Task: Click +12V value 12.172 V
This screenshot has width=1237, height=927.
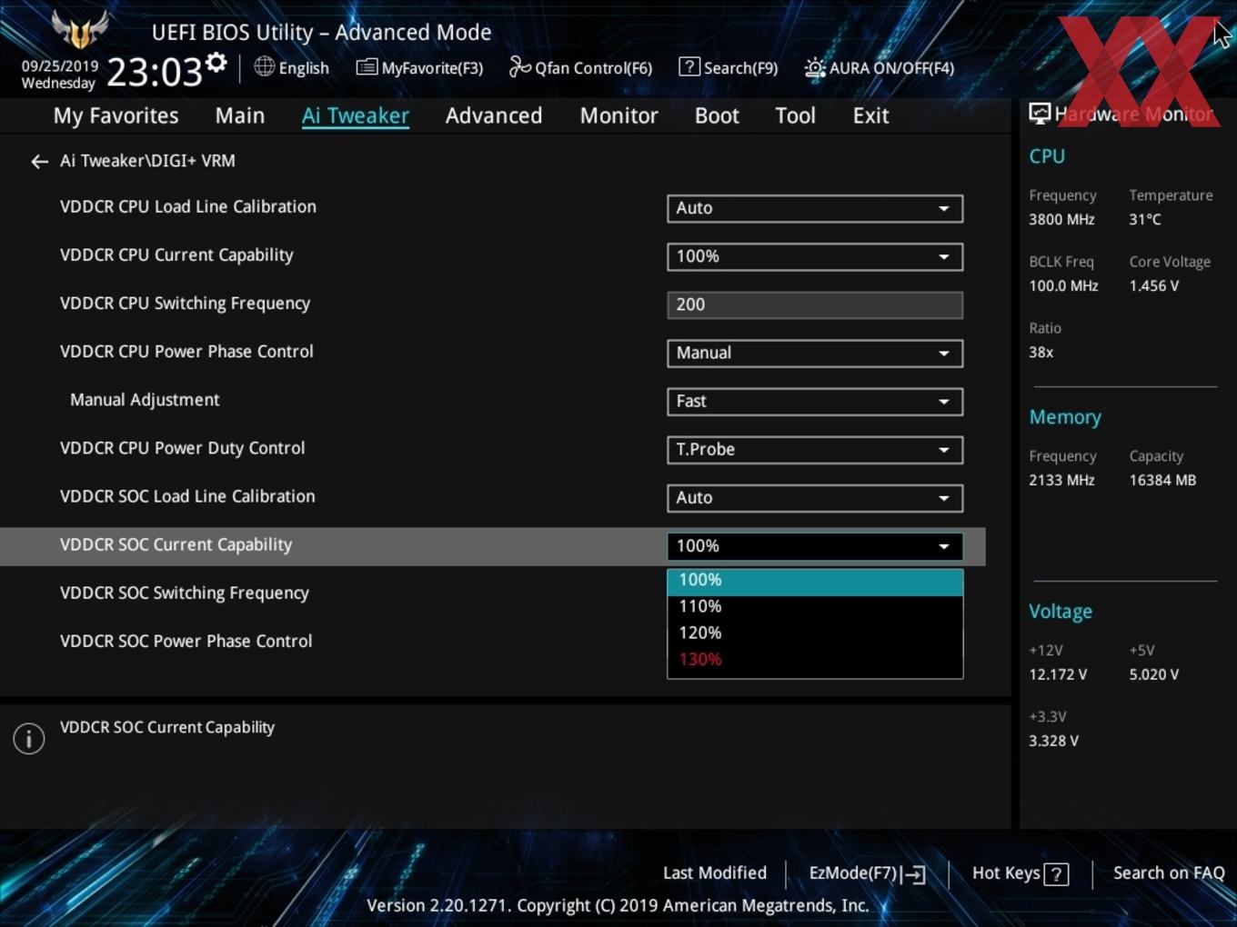Action: [1057, 674]
